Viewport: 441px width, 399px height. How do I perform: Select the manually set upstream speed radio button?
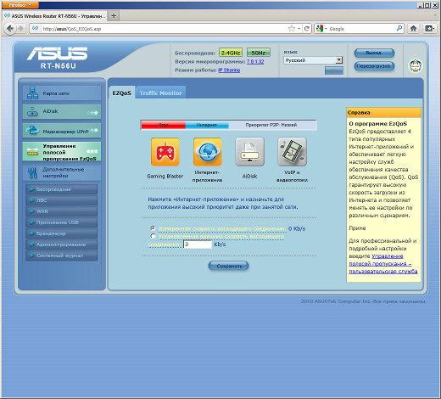click(153, 236)
